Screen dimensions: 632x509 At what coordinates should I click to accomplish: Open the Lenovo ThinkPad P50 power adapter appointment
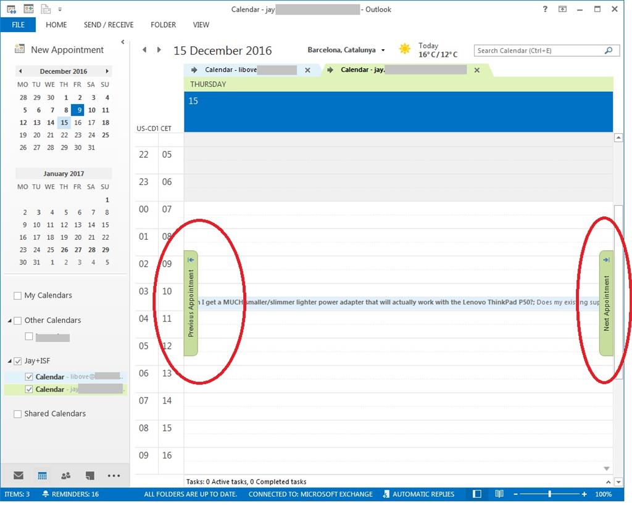[x=398, y=302]
